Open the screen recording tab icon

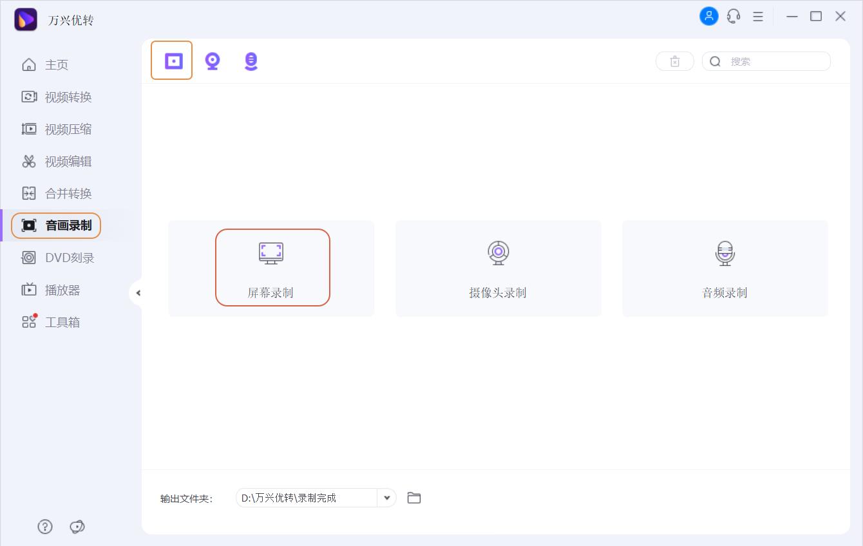[x=171, y=60]
